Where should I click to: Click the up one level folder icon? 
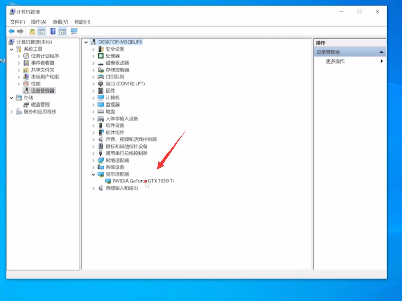[x=32, y=31]
